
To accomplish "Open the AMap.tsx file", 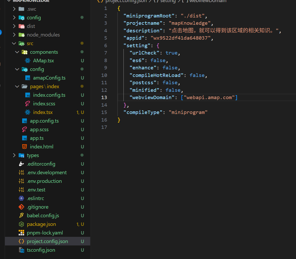I will point(43,61).
